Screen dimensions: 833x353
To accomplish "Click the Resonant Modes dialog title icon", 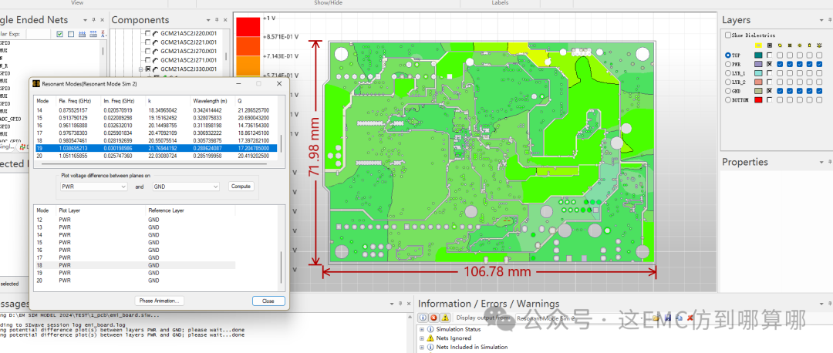I will pos(36,84).
